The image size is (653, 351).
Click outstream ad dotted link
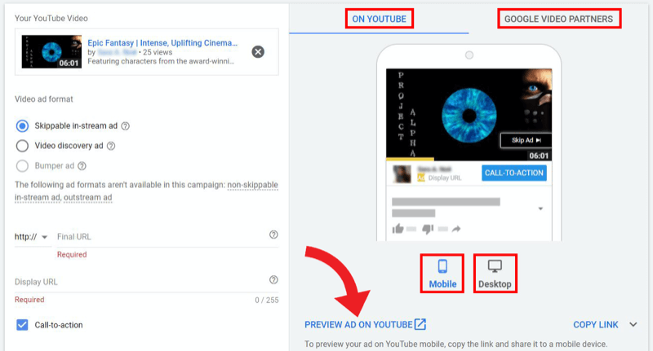pos(88,197)
